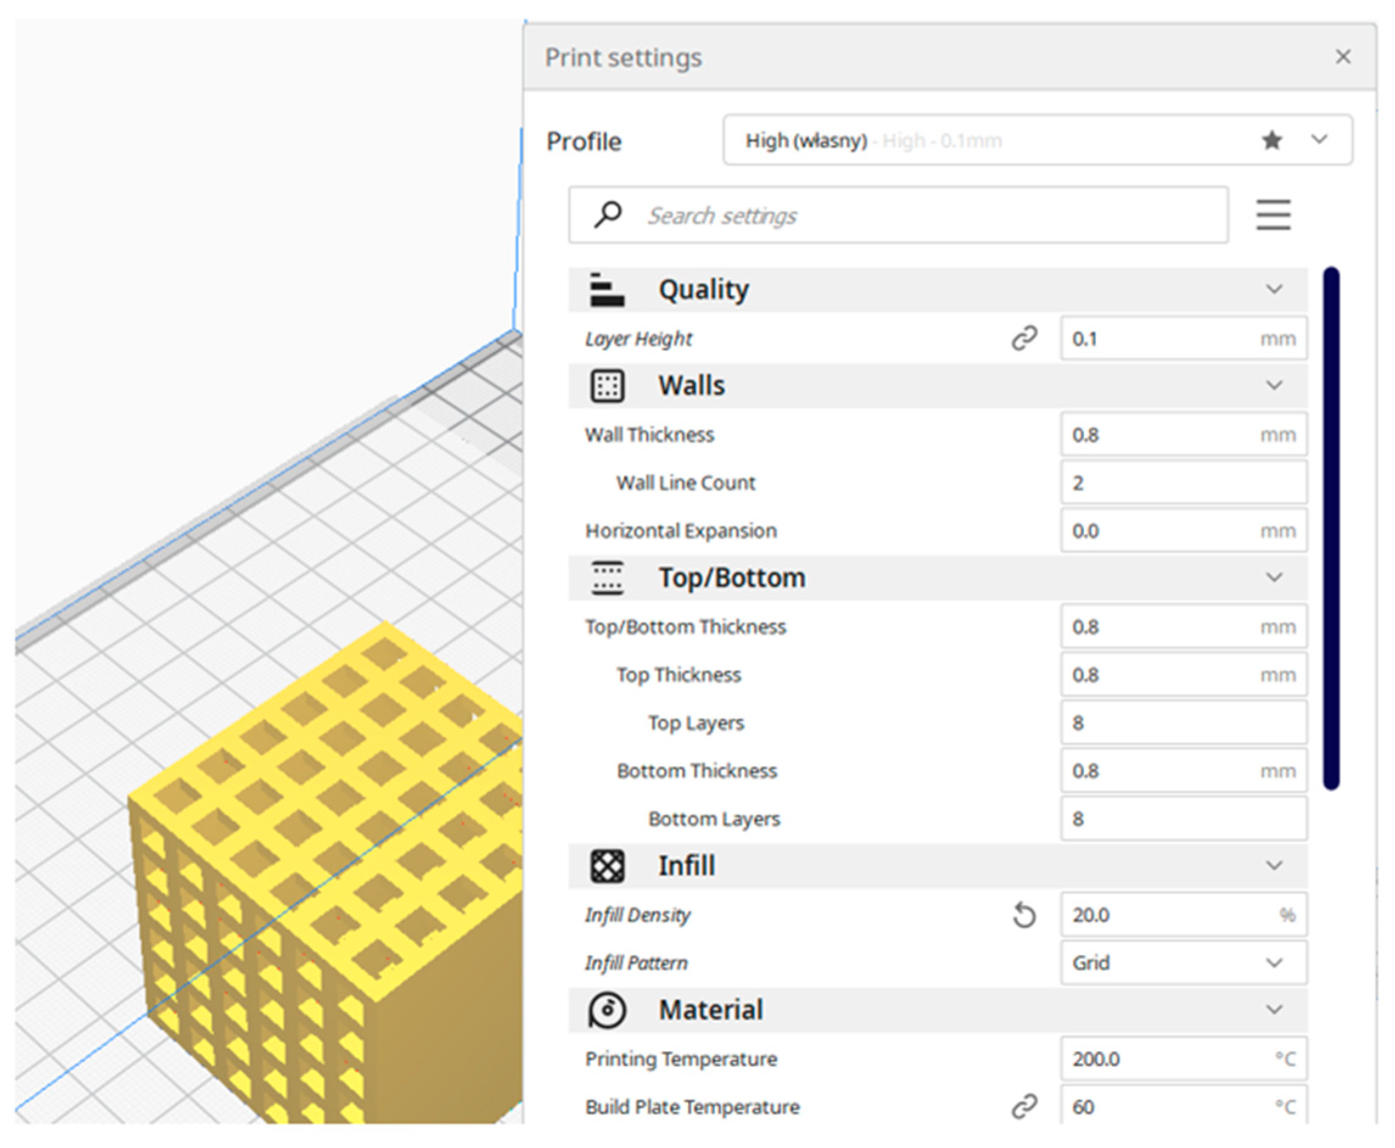The height and width of the screenshot is (1148, 1395).
Task: Click the profile favorite star icon
Action: pos(1271,140)
